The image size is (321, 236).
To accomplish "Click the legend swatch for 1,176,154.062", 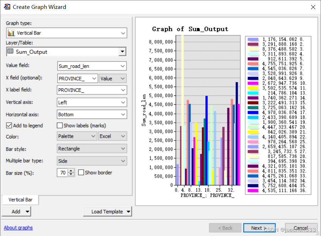I will pyautogui.click(x=253, y=39).
